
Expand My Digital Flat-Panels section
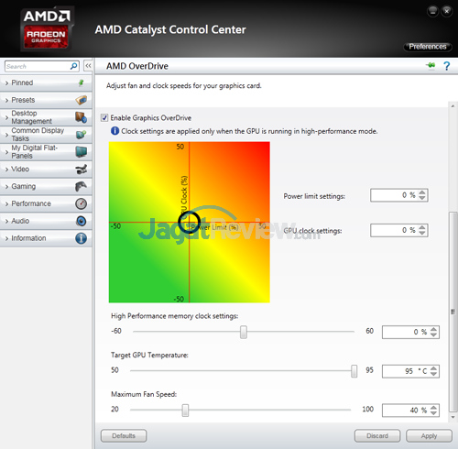point(46,152)
